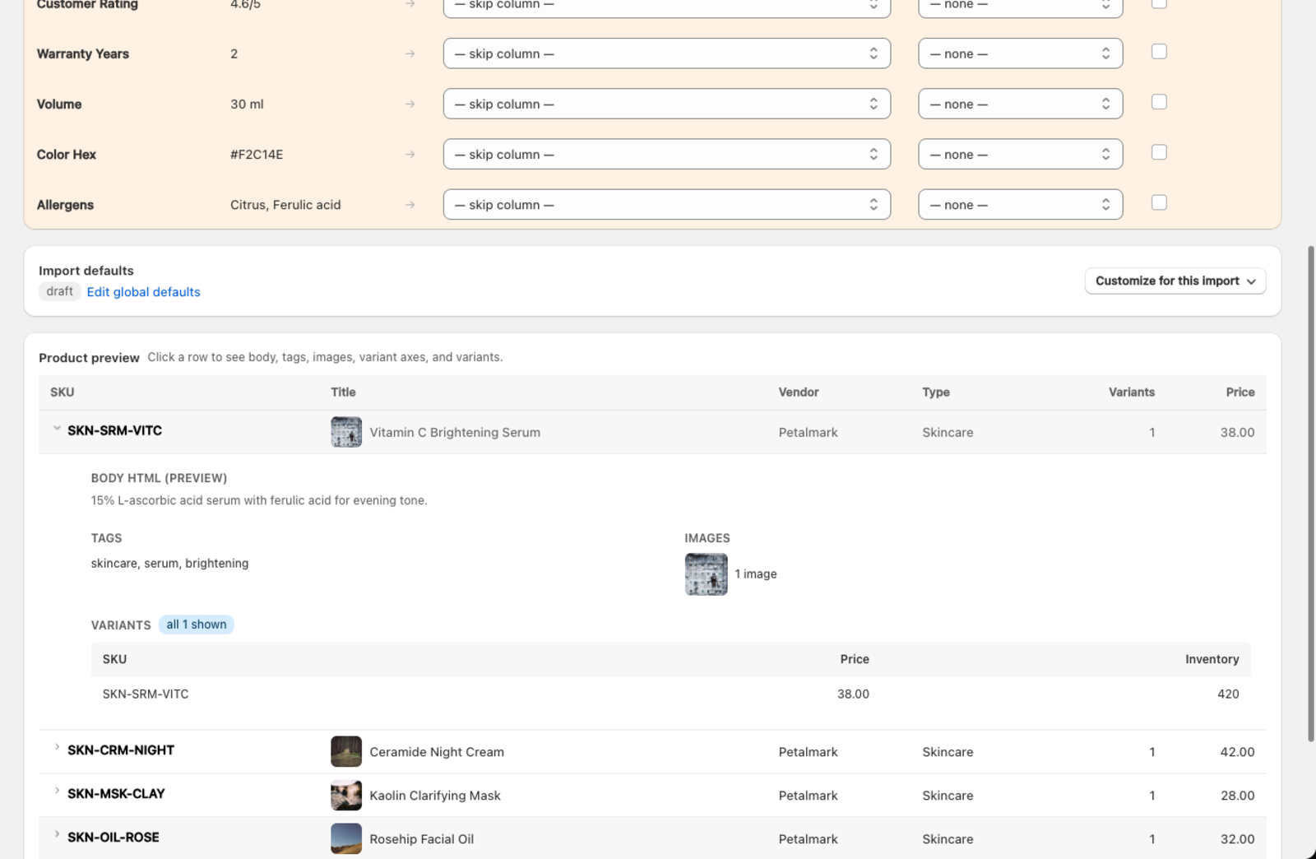This screenshot has width=1316, height=859.
Task: Click the Inventory column header in variants table
Action: (1212, 659)
